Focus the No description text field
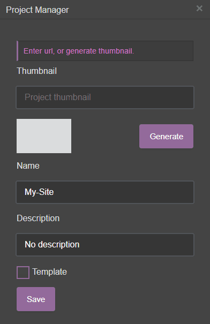210x324 pixels. [x=105, y=245]
